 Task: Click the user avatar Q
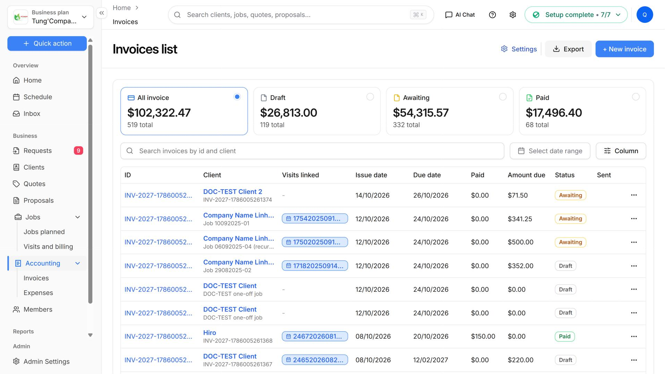645,15
